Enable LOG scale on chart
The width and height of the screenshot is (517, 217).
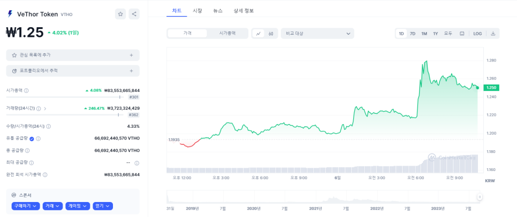(477, 33)
